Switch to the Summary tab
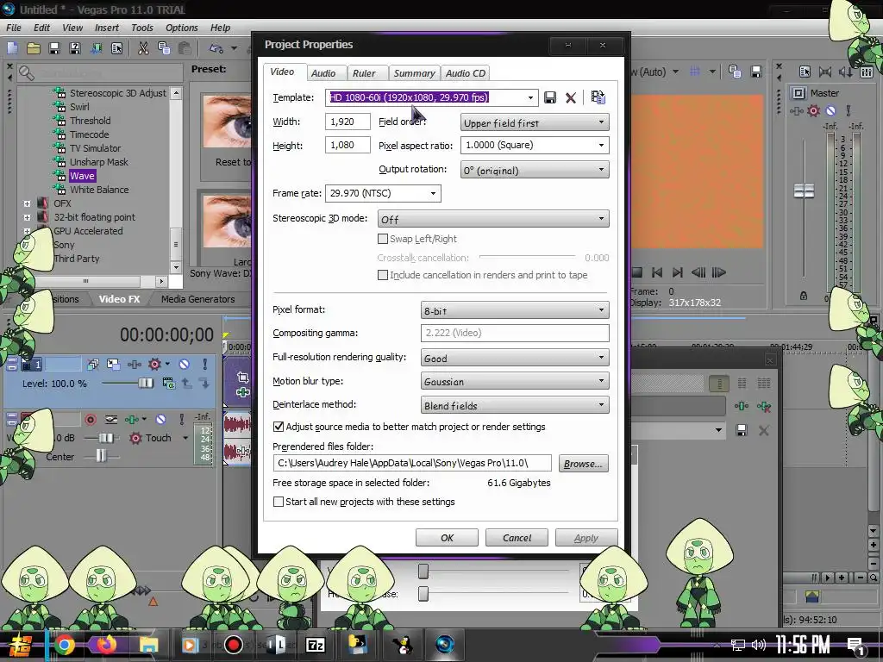The height and width of the screenshot is (662, 883). coord(414,73)
